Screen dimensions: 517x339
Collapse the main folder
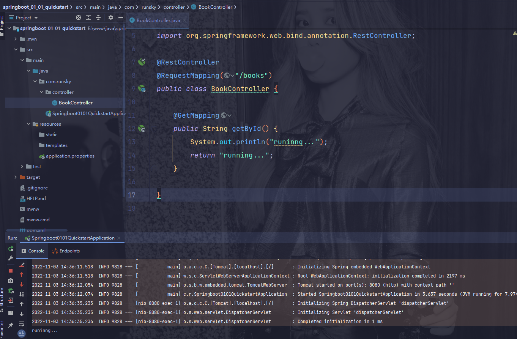click(22, 60)
